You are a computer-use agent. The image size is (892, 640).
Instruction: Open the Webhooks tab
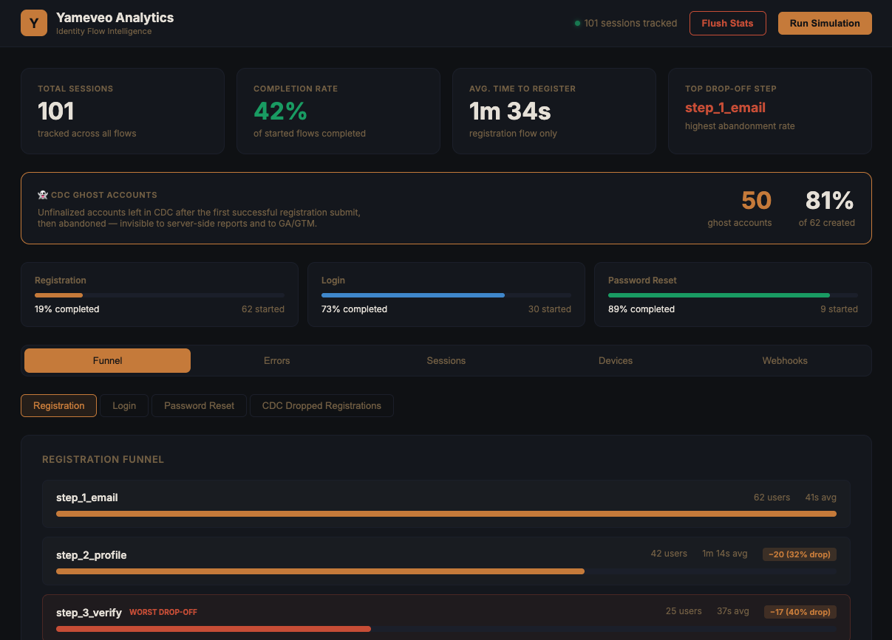click(x=785, y=361)
